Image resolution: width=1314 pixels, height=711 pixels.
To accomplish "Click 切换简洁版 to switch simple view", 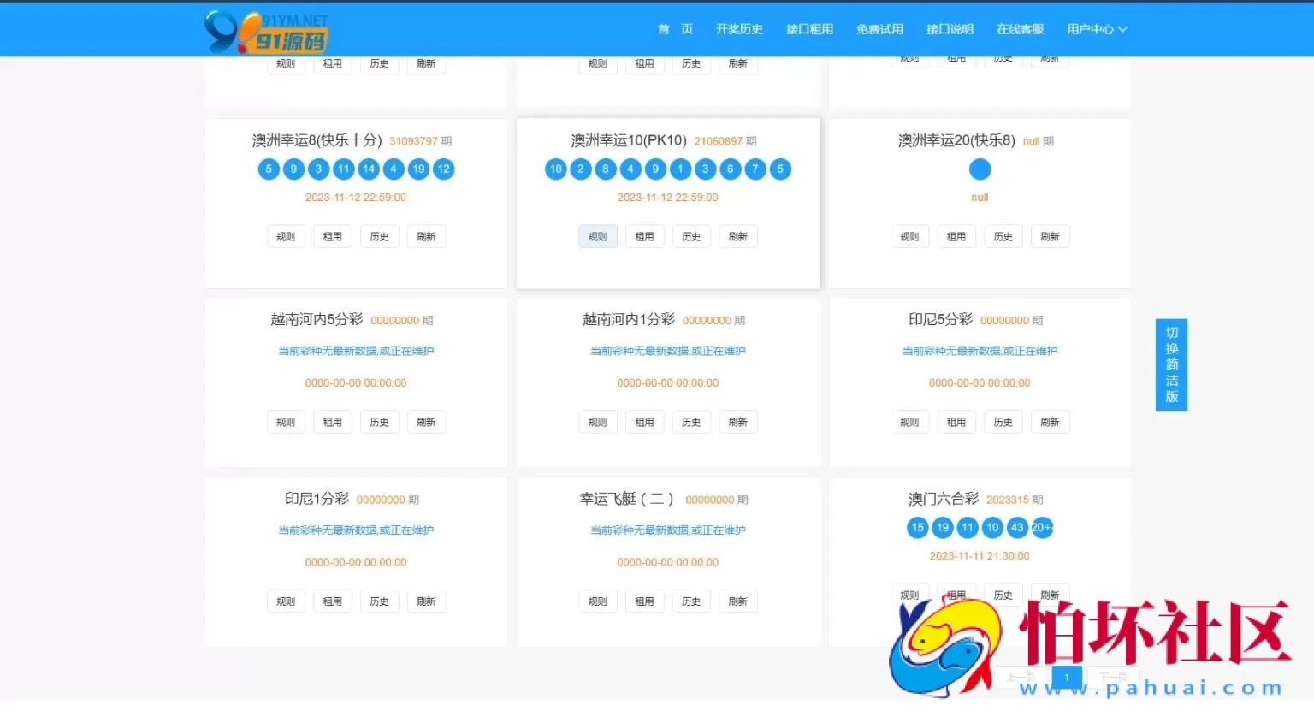I will pyautogui.click(x=1171, y=364).
